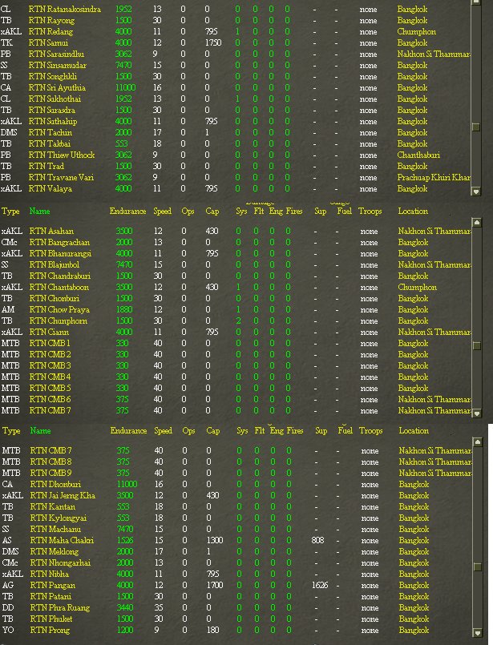
Task: Sort middle list by Location column header
Action: 413,211
